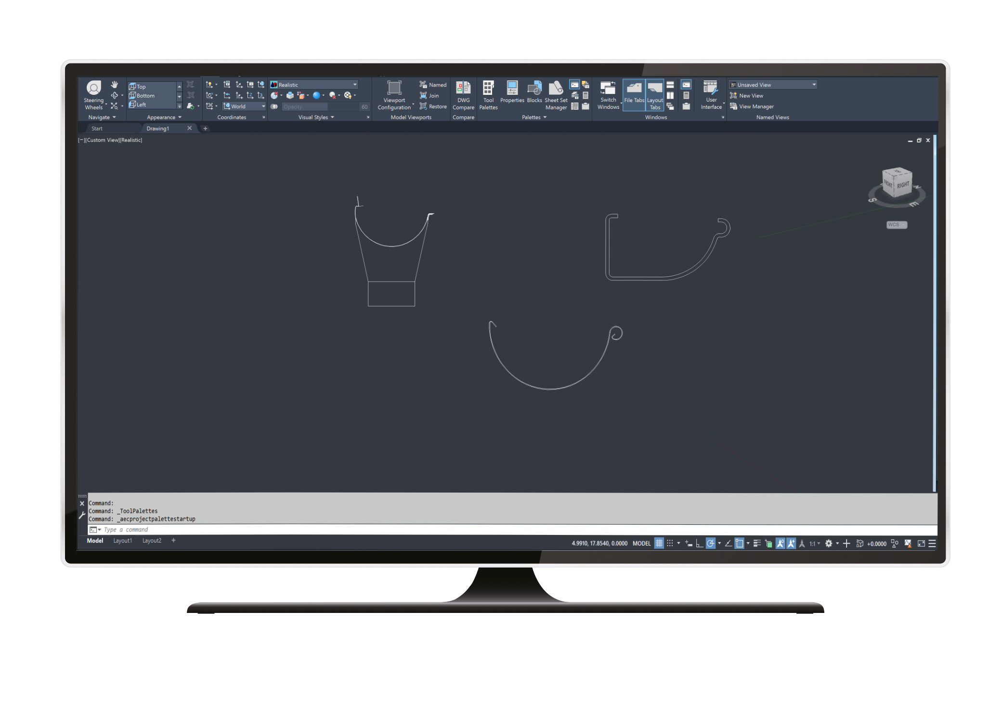Toggle grid display in the status bar

659,543
